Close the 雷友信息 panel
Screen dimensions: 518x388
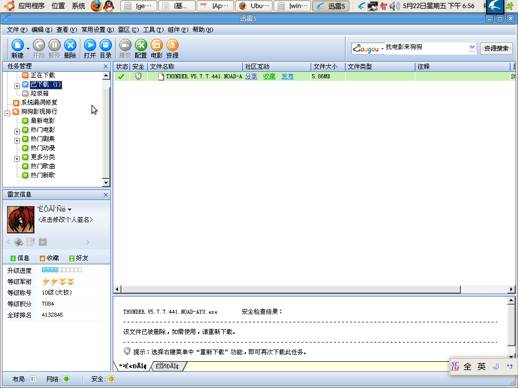point(106,195)
